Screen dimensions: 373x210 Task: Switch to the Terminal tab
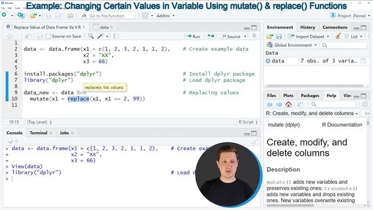(x=38, y=133)
